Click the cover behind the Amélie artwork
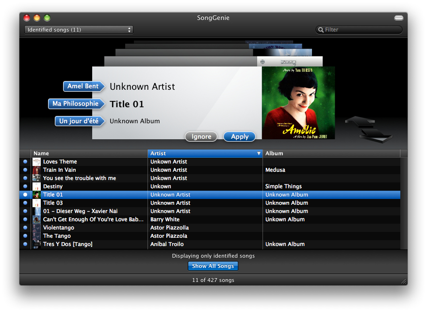Screen dimensions: 427x312 tap(290, 62)
